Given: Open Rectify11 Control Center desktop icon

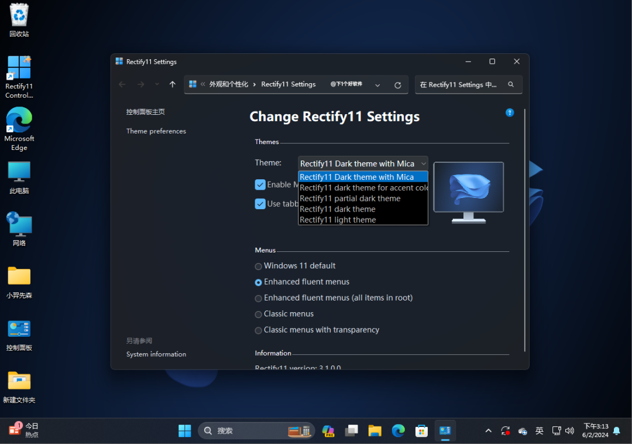Looking at the screenshot, I should [19, 77].
